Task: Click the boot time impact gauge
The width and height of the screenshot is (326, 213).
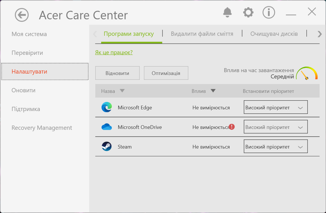Action: 307,74
